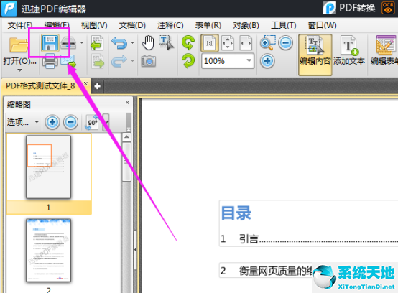The width and height of the screenshot is (398, 293).
Task: Set actual size 1:1 view
Action: (x=209, y=43)
